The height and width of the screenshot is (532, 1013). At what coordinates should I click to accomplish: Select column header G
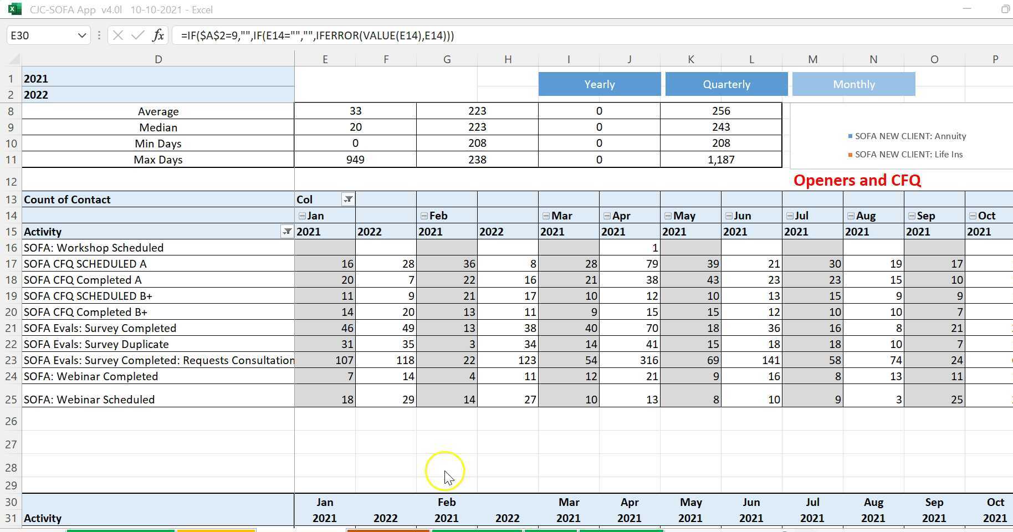447,59
